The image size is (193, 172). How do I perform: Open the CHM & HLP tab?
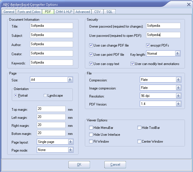tap(64, 12)
